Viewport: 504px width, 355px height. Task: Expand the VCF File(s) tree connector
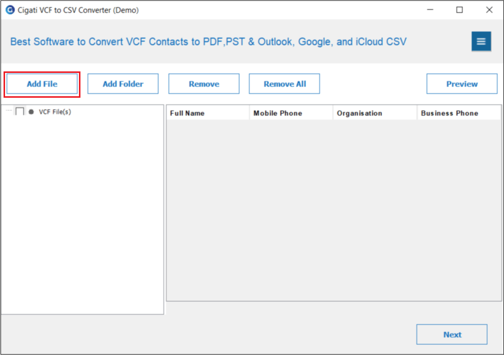9,110
